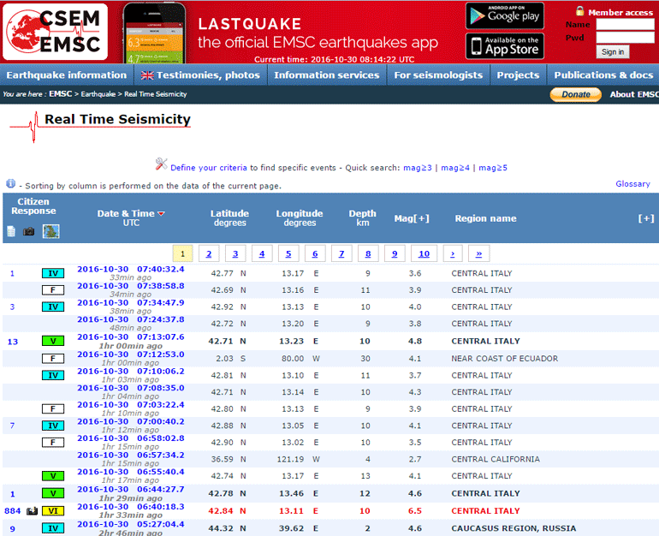Open photos icon for the magnitude 6.5 event
The height and width of the screenshot is (536, 659).
click(33, 511)
